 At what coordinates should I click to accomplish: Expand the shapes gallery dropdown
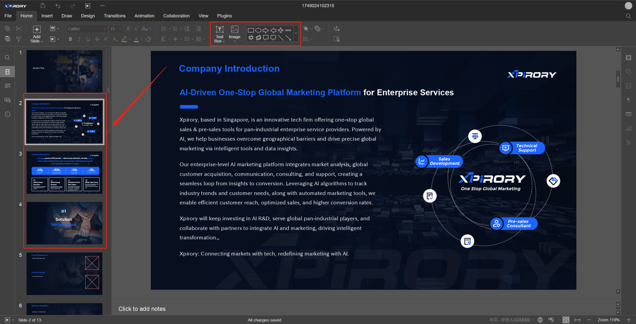coord(296,34)
